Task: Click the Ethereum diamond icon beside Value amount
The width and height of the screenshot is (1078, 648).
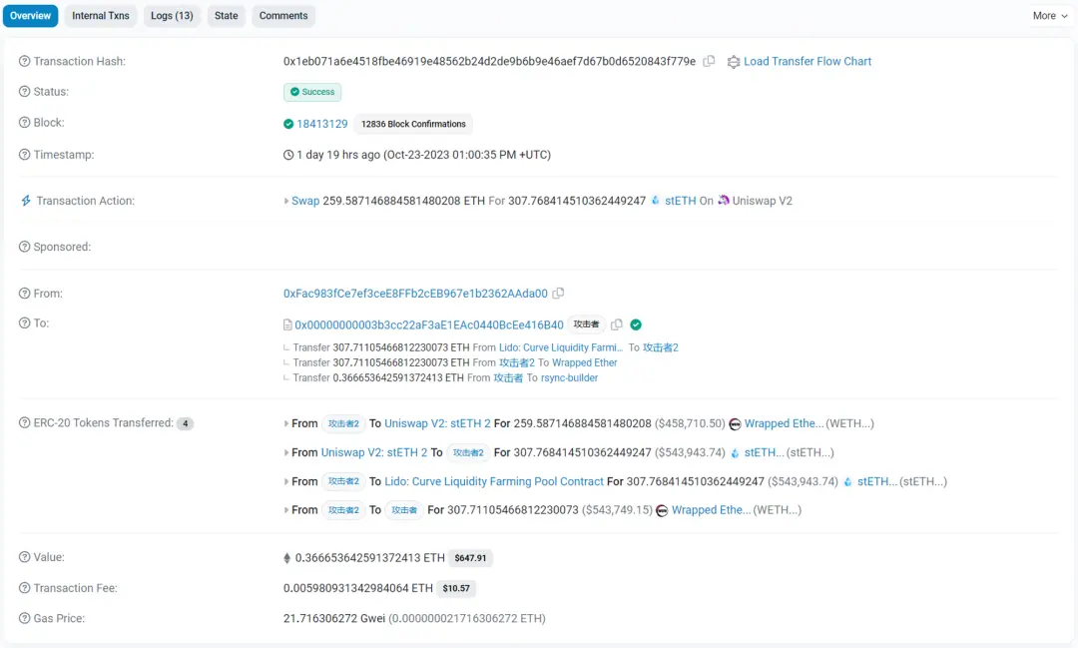Action: (x=287, y=558)
